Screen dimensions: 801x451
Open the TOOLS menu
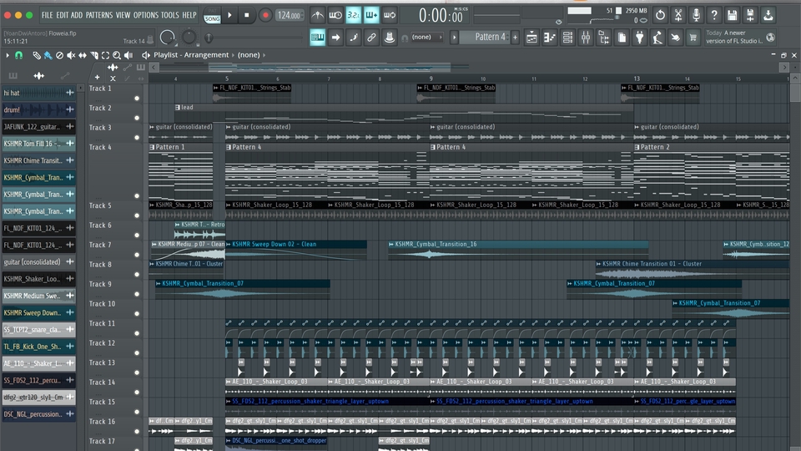click(170, 15)
